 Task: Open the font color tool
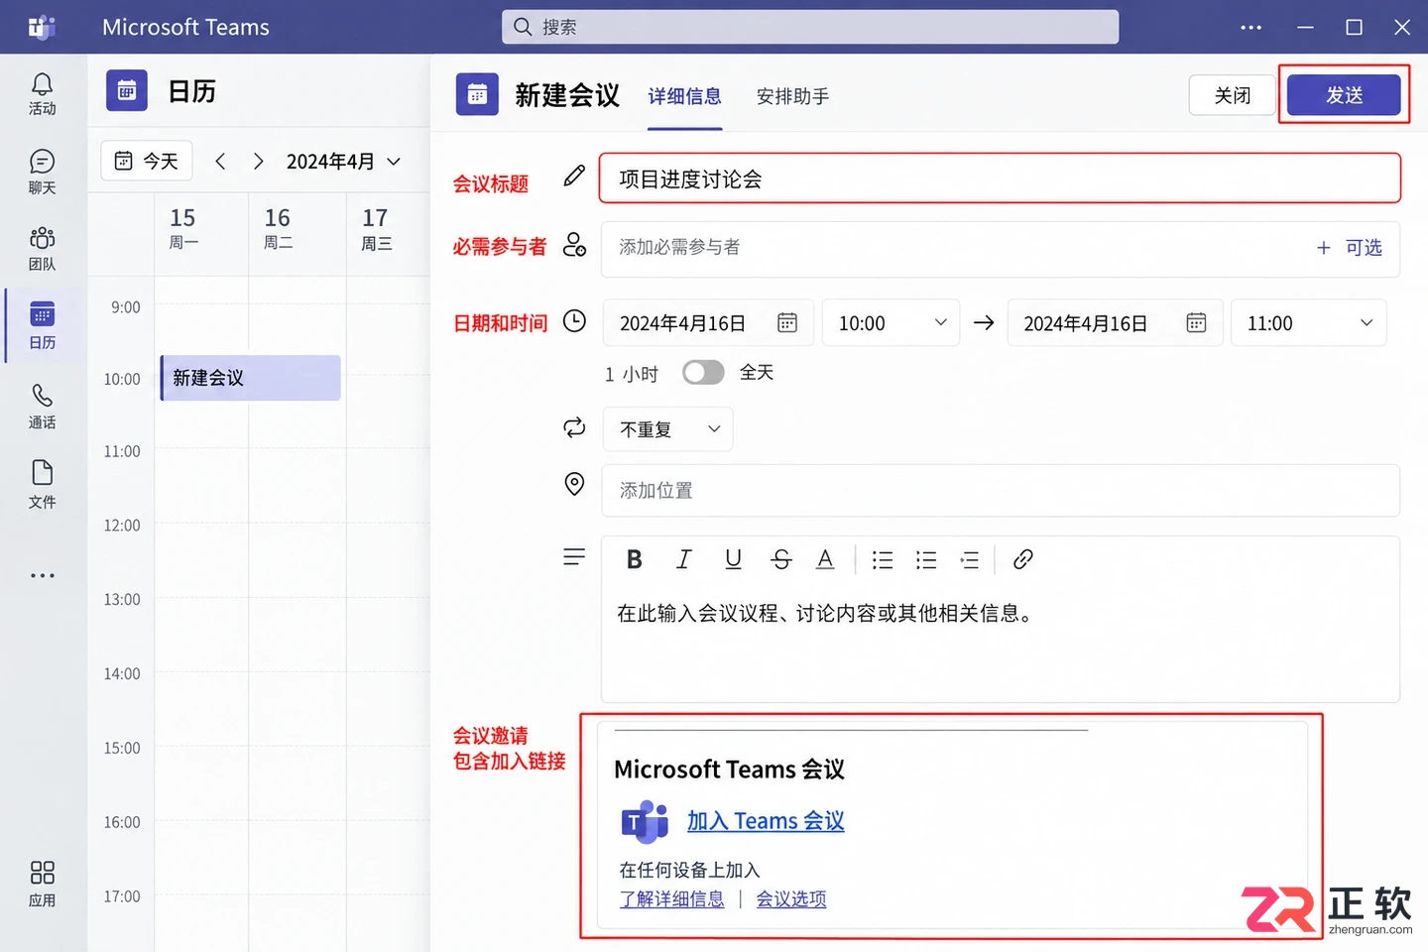tap(825, 559)
